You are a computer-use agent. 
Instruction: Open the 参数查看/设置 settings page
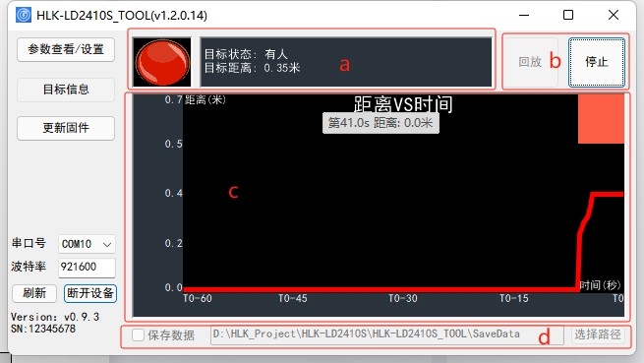(66, 49)
